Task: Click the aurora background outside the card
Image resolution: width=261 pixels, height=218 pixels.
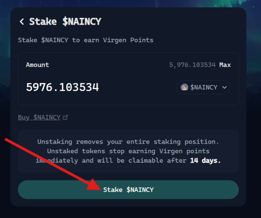Action: [254, 50]
